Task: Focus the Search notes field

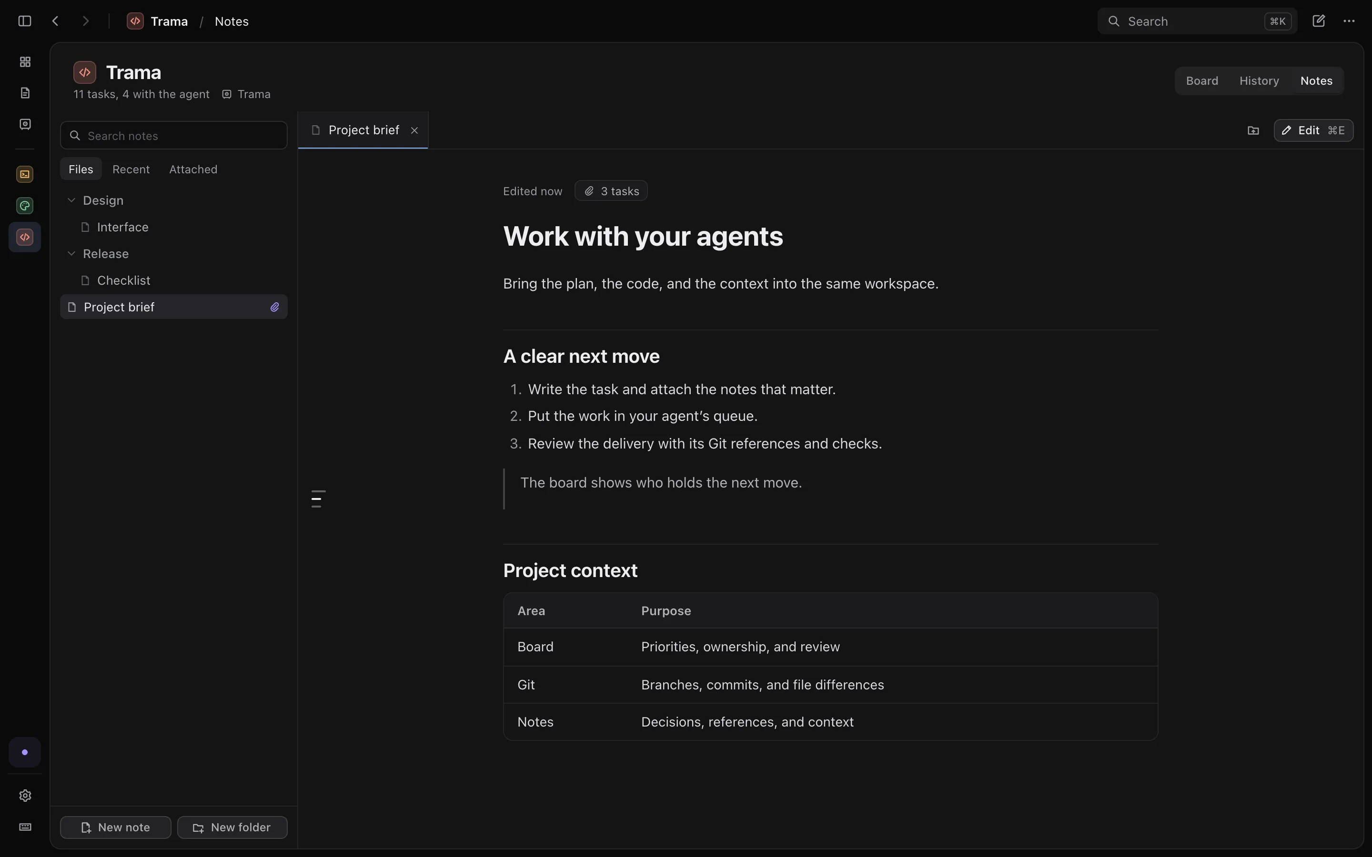Action: pyautogui.click(x=173, y=136)
